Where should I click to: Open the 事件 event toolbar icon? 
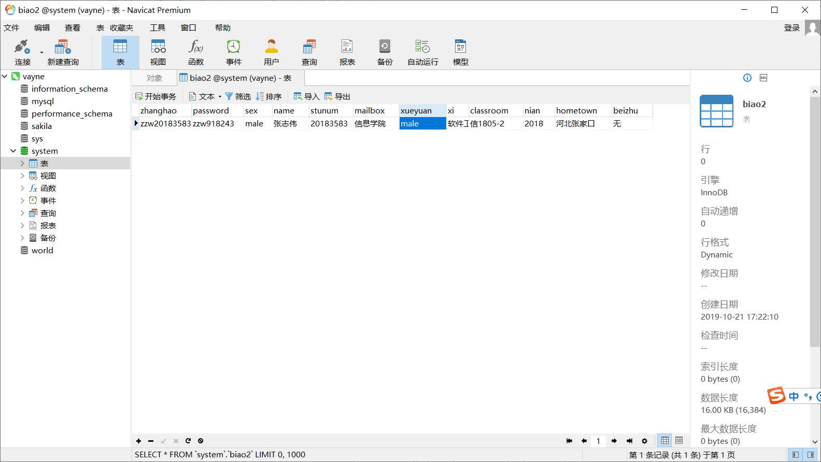[x=234, y=52]
